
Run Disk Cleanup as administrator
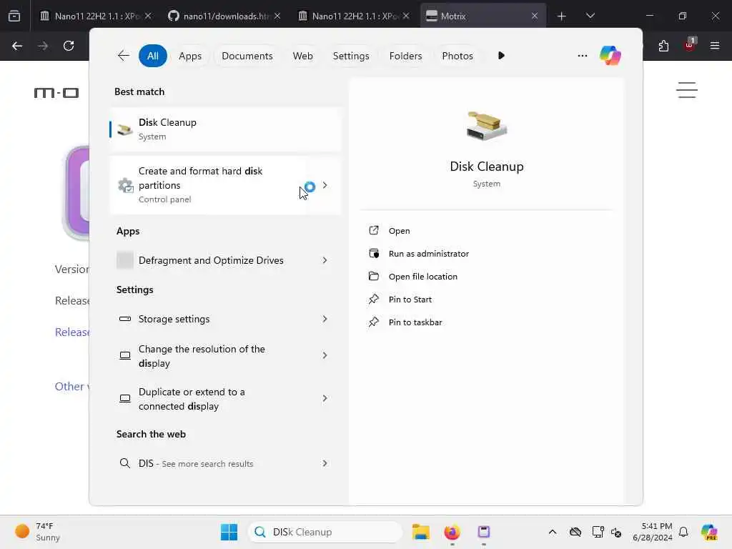(418, 254)
